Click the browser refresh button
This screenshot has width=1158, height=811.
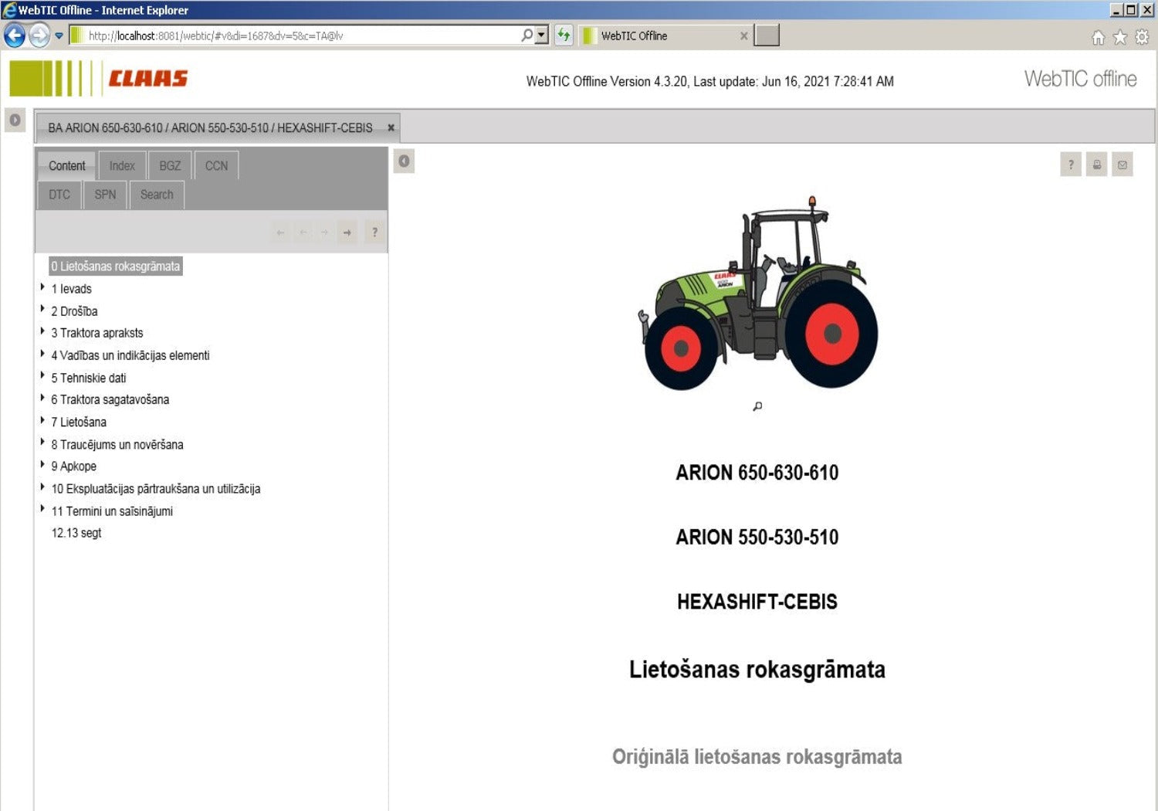[564, 36]
